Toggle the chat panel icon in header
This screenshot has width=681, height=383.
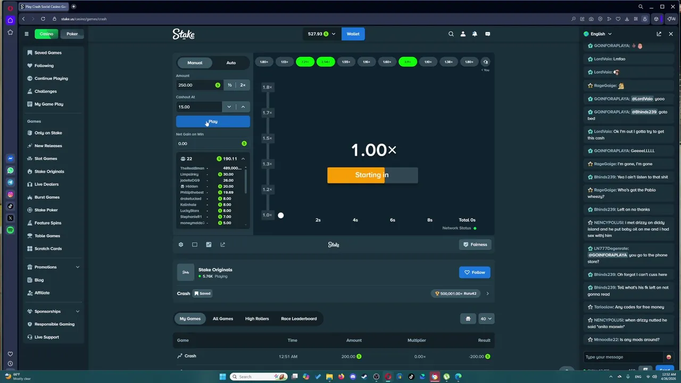487,34
